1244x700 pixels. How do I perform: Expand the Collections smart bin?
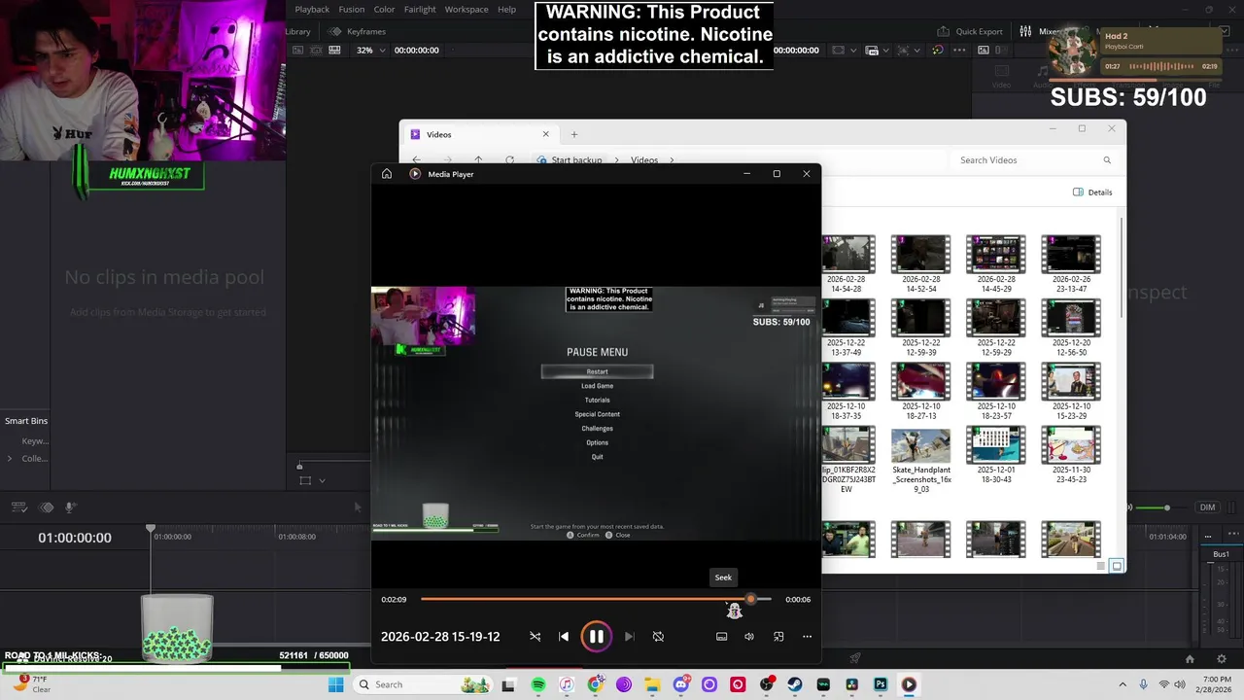pyautogui.click(x=10, y=459)
